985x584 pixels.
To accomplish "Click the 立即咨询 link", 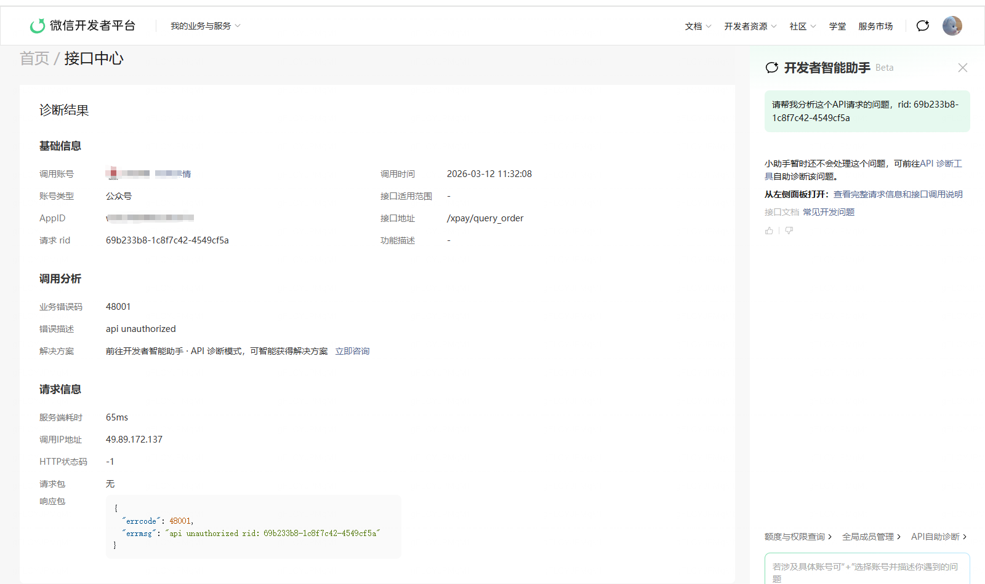I will 352,351.
